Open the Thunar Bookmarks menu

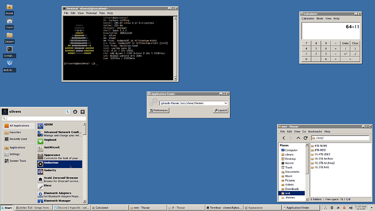point(315,132)
